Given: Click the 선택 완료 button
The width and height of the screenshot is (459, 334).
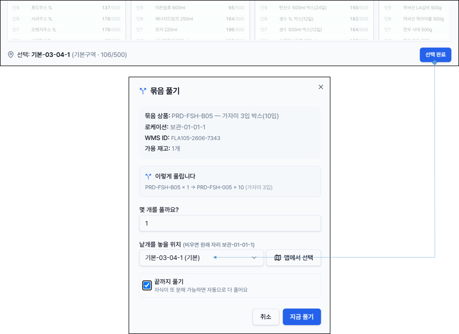Looking at the screenshot, I should [x=435, y=55].
